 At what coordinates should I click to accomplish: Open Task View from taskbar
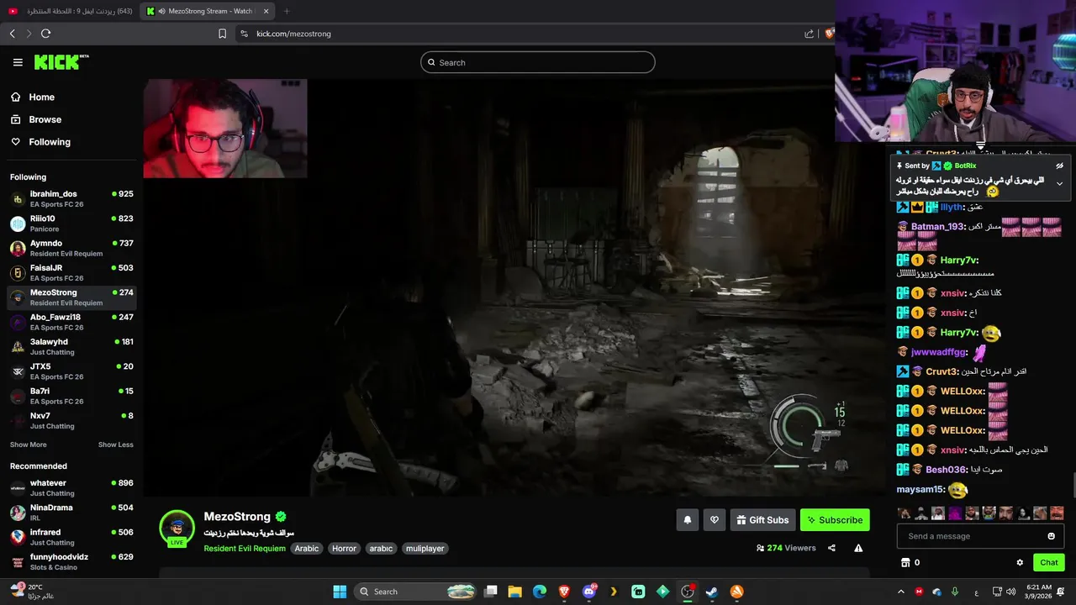(491, 592)
